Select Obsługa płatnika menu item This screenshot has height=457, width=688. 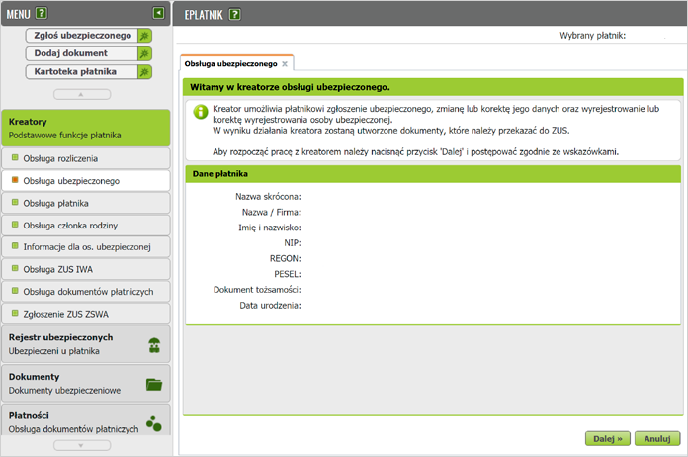(x=86, y=203)
